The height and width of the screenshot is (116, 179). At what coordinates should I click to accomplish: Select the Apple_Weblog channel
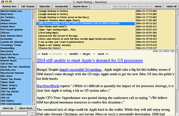[x=16, y=57]
